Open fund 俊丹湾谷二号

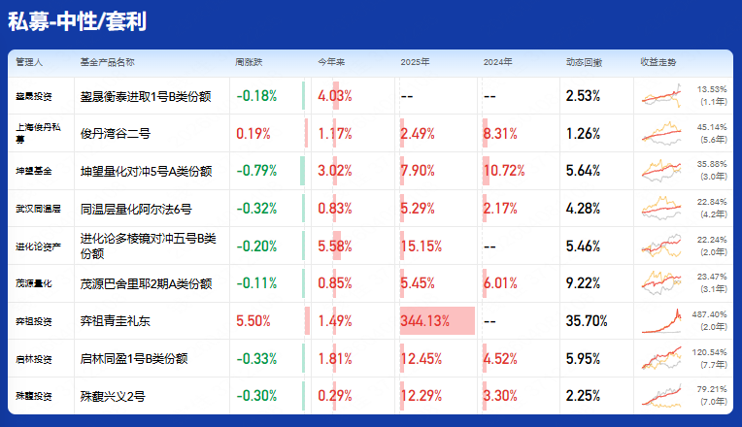tap(116, 133)
